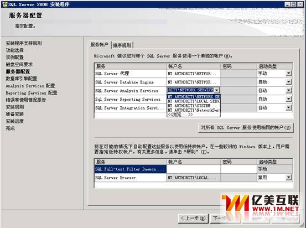Click Reporting Services 配置 step in sidebar
306x228 pixels.
32,93
